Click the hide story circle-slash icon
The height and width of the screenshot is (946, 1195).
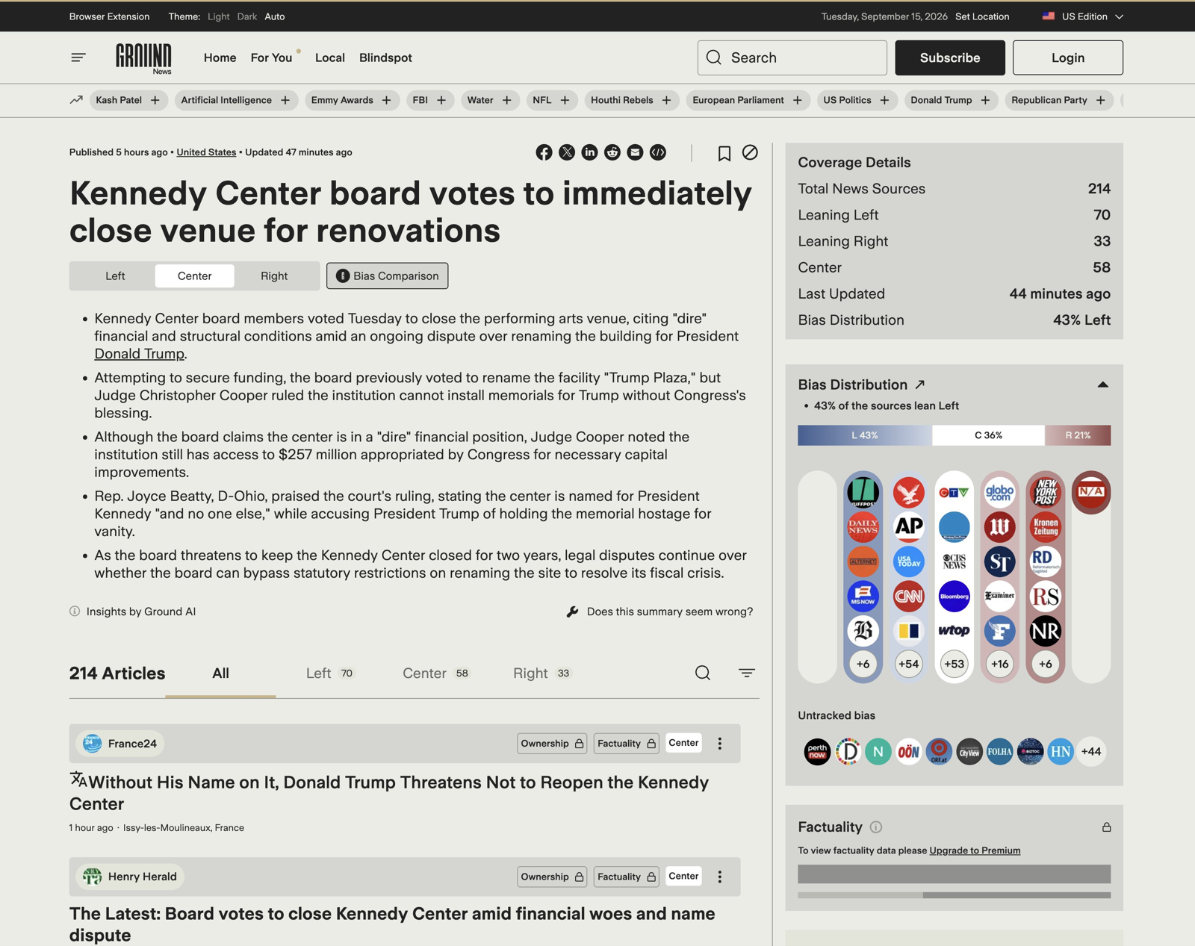click(750, 152)
